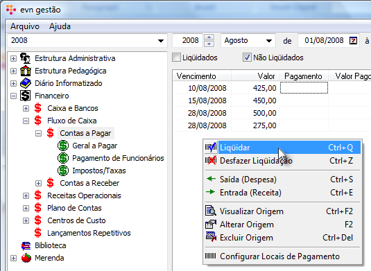Click the Estrutura Pedagógica building icon
Image resolution: width=371 pixels, height=271 pixels.
(x=26, y=71)
